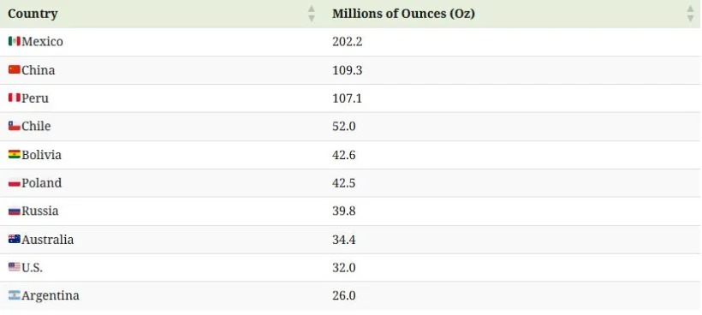Image resolution: width=702 pixels, height=315 pixels.
Task: Click the U.S. flag icon
Action: tap(15, 268)
